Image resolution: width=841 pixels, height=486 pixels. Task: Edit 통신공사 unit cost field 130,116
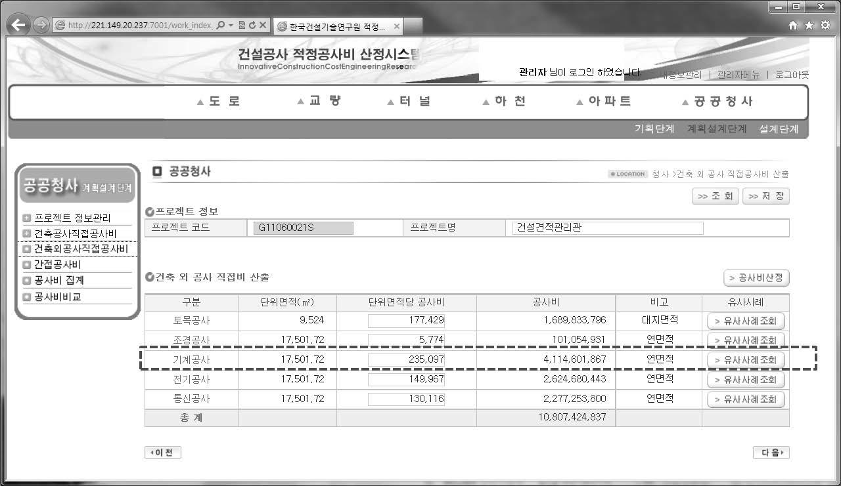point(406,399)
